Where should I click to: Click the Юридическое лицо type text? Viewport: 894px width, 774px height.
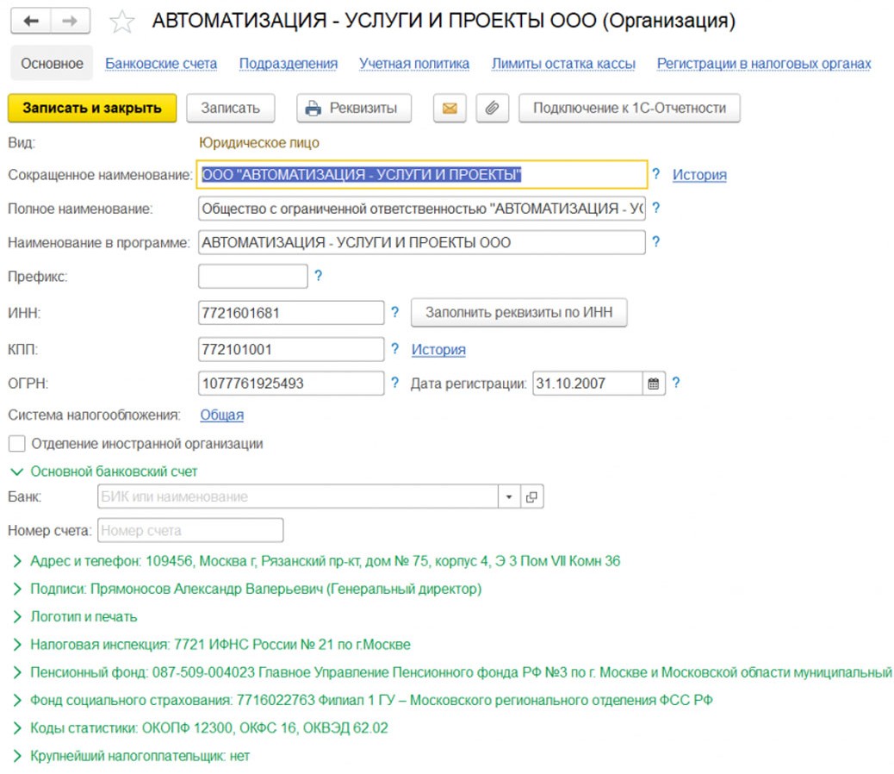259,142
